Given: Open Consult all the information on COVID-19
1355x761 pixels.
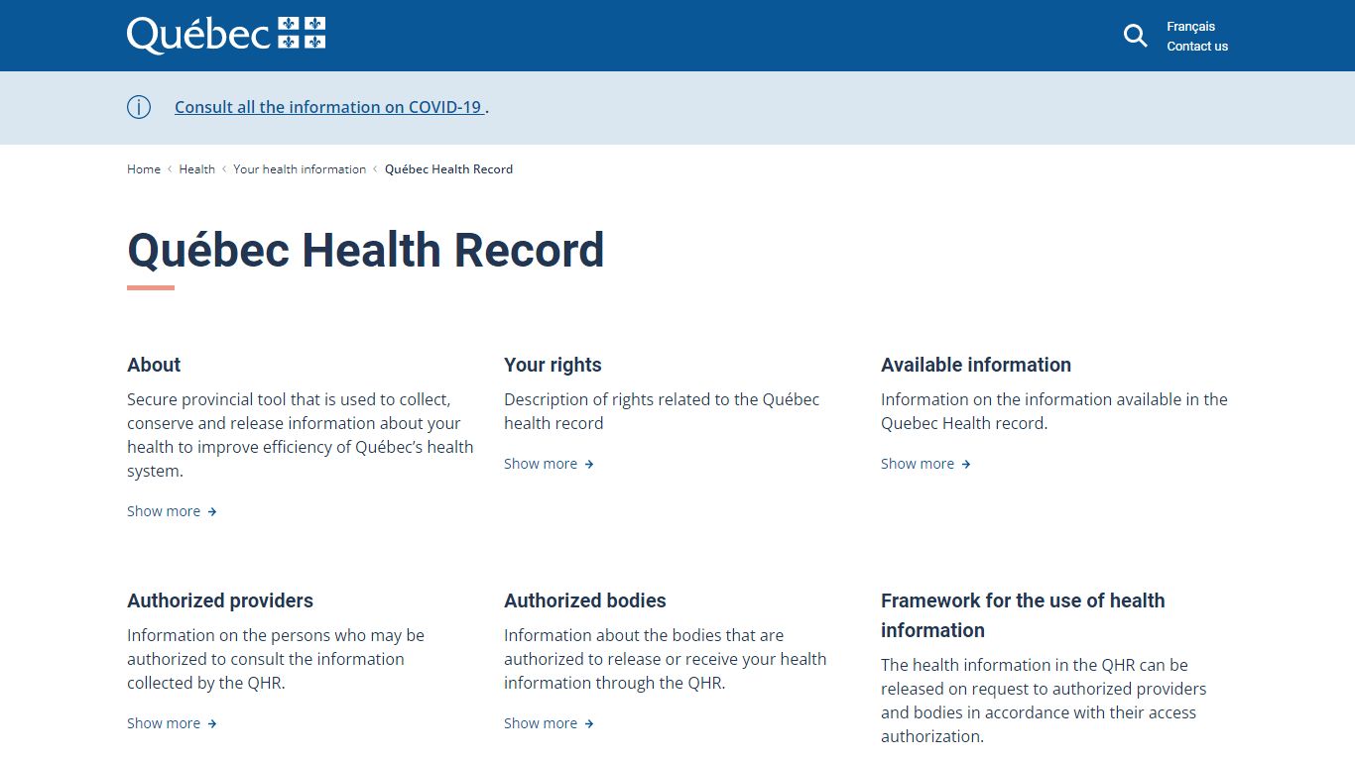Looking at the screenshot, I should pos(329,107).
